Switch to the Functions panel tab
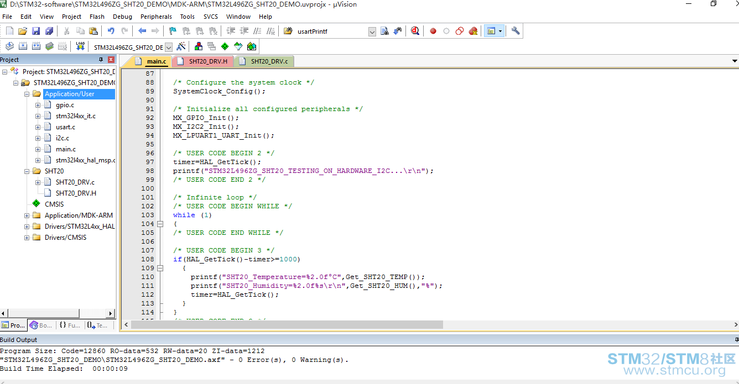The image size is (739, 384). [x=70, y=325]
